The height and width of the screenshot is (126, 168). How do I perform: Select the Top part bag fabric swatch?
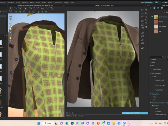point(156,27)
